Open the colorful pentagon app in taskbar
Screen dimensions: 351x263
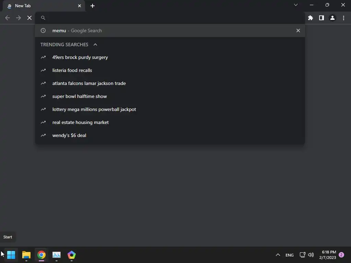click(72, 255)
